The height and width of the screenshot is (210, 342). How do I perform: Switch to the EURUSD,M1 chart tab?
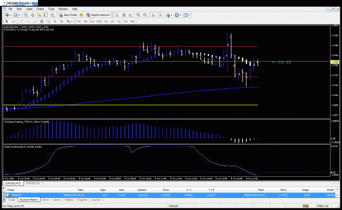tap(33, 183)
